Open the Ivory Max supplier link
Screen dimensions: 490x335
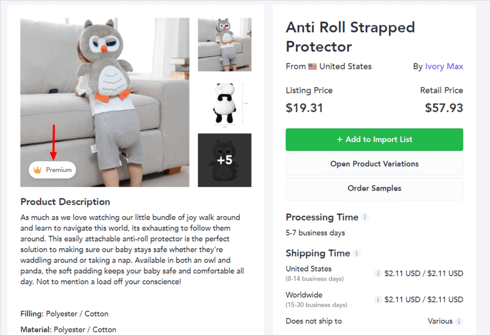point(444,66)
